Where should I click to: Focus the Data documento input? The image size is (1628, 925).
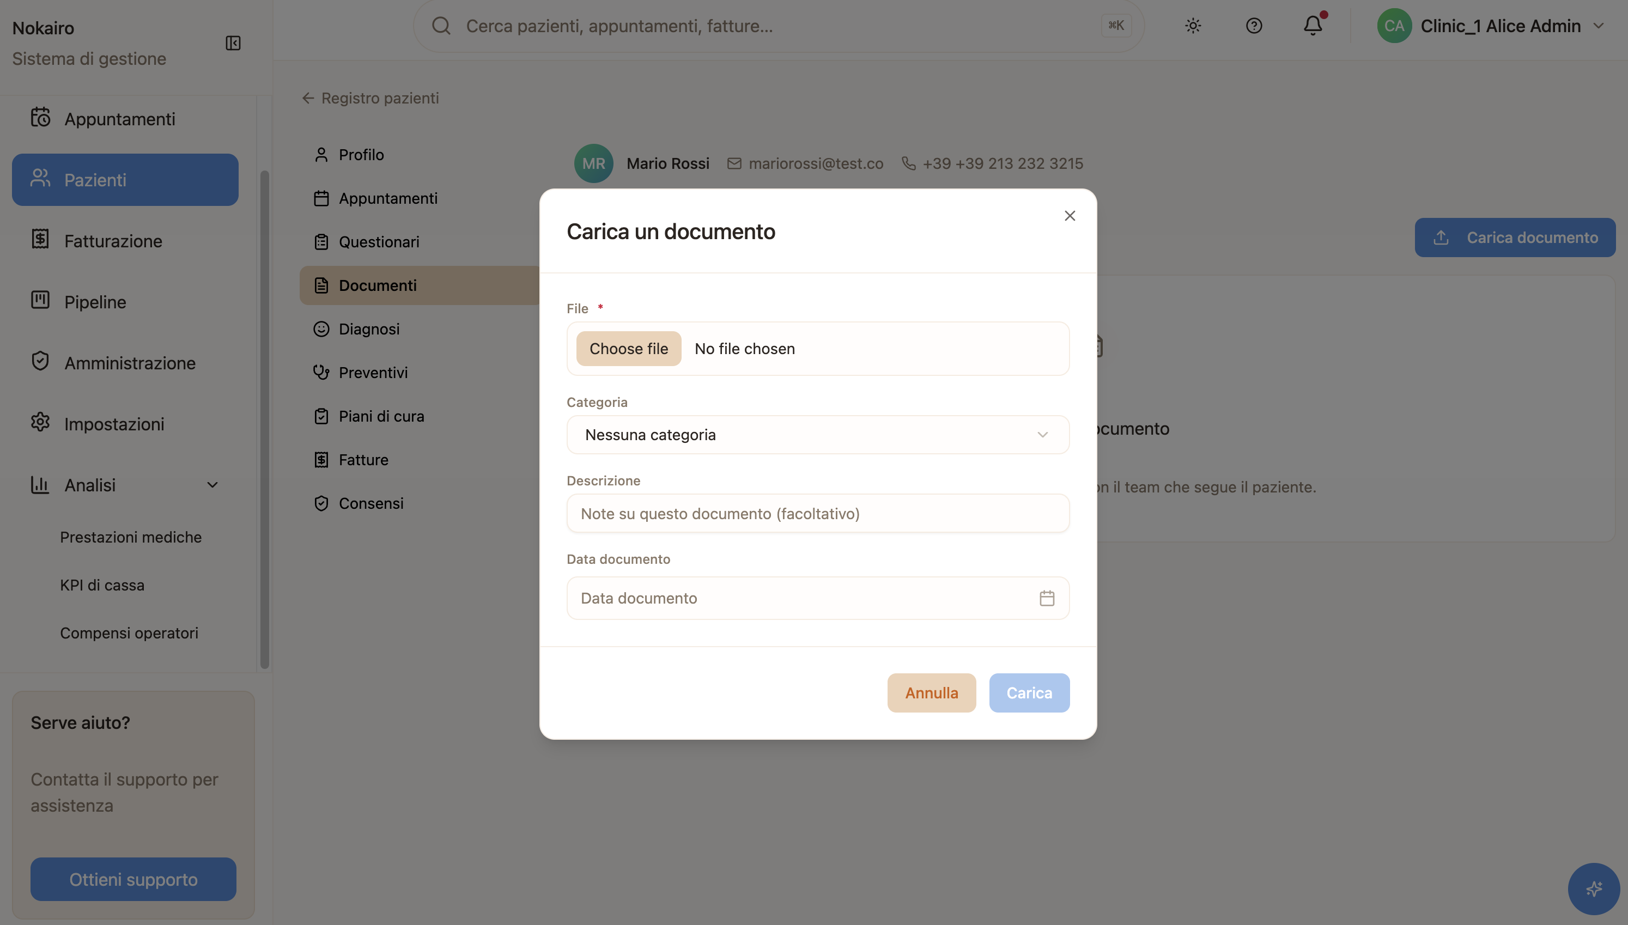point(817,598)
